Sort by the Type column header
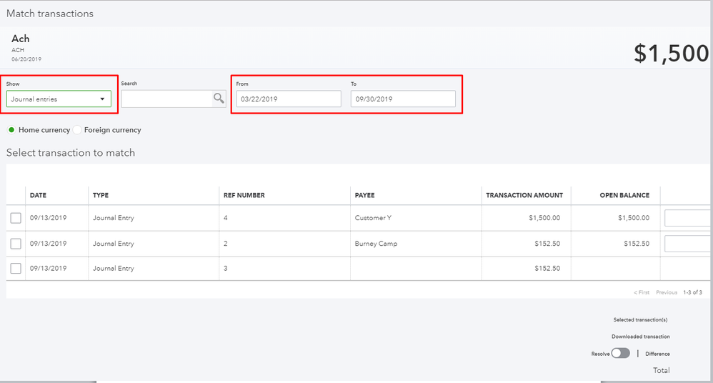Screen dimensions: 713x383 pos(101,195)
